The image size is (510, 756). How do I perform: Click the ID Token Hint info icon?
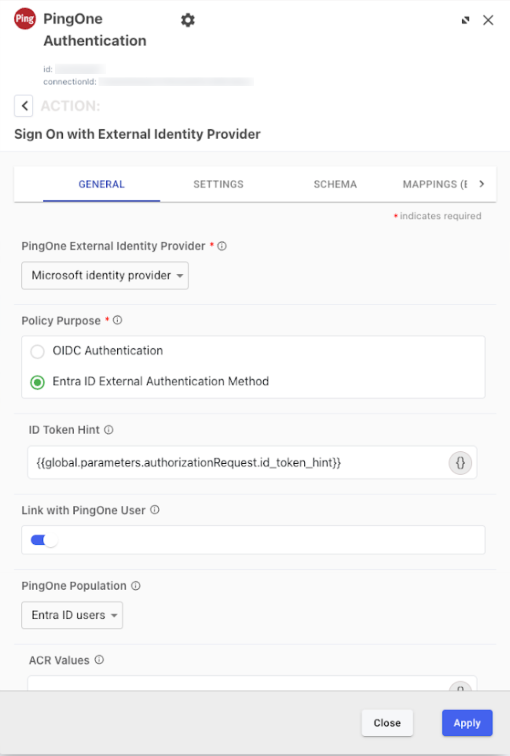click(109, 430)
